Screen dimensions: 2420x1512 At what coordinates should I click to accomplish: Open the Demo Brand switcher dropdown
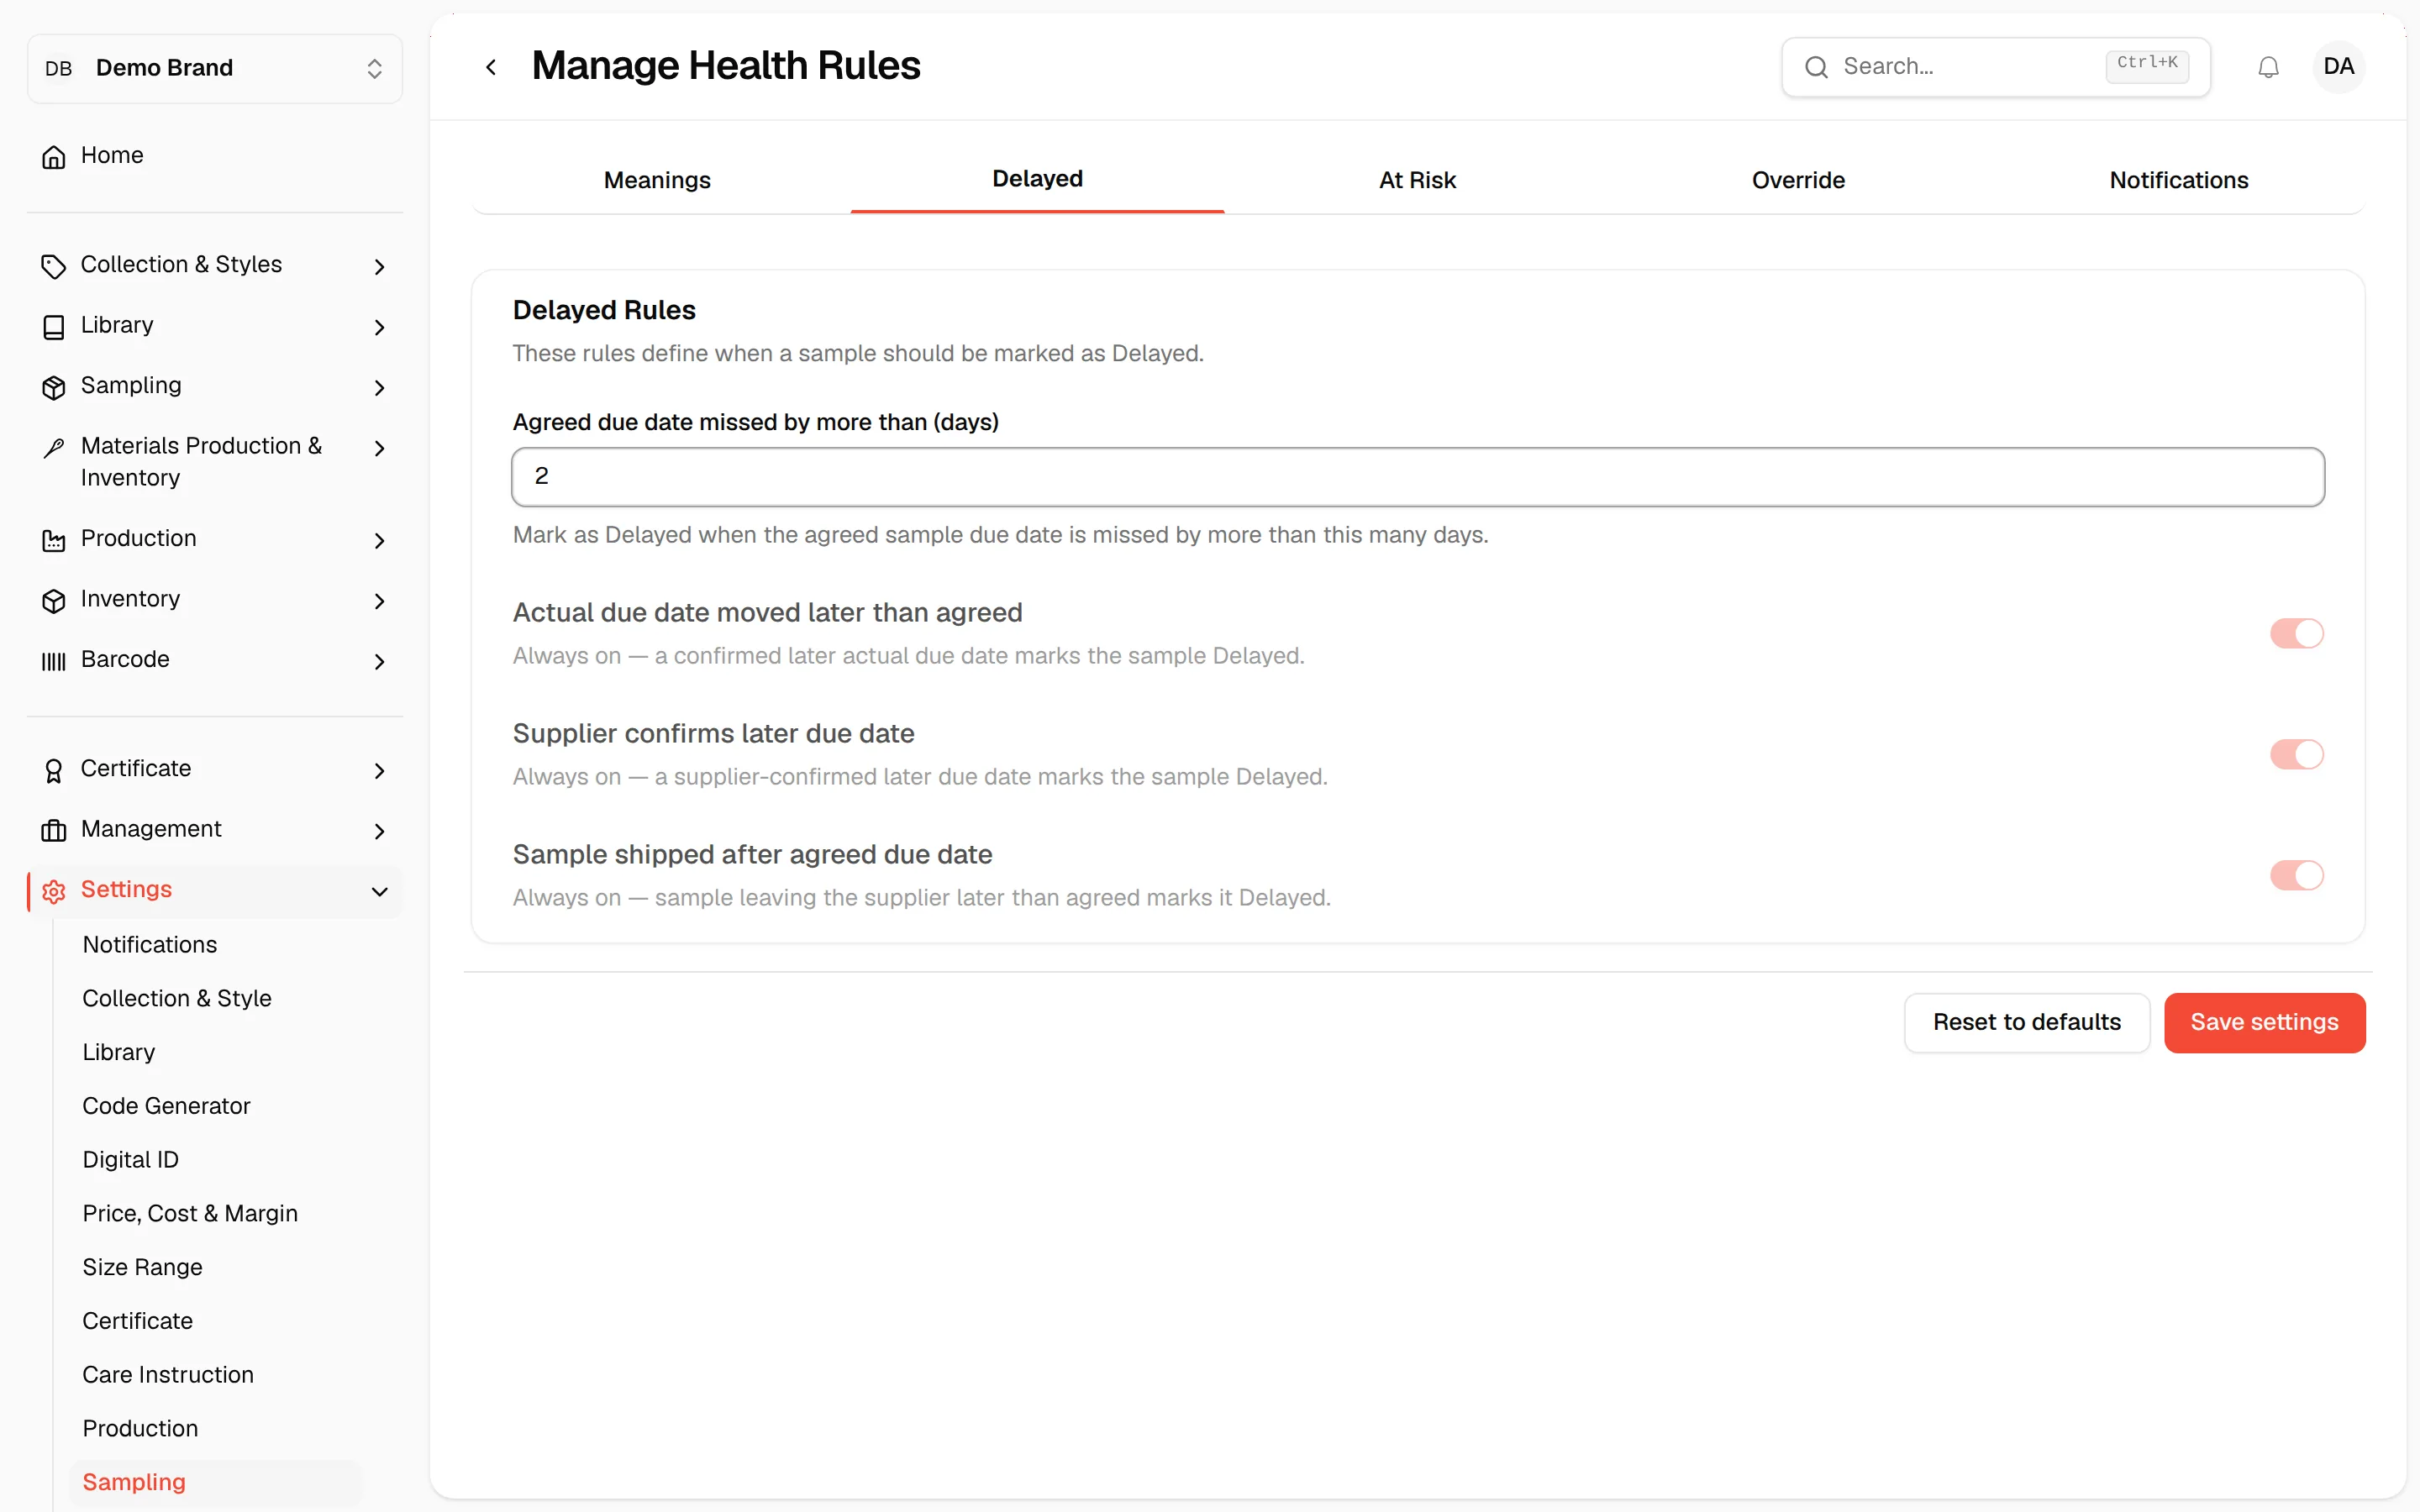coord(215,68)
